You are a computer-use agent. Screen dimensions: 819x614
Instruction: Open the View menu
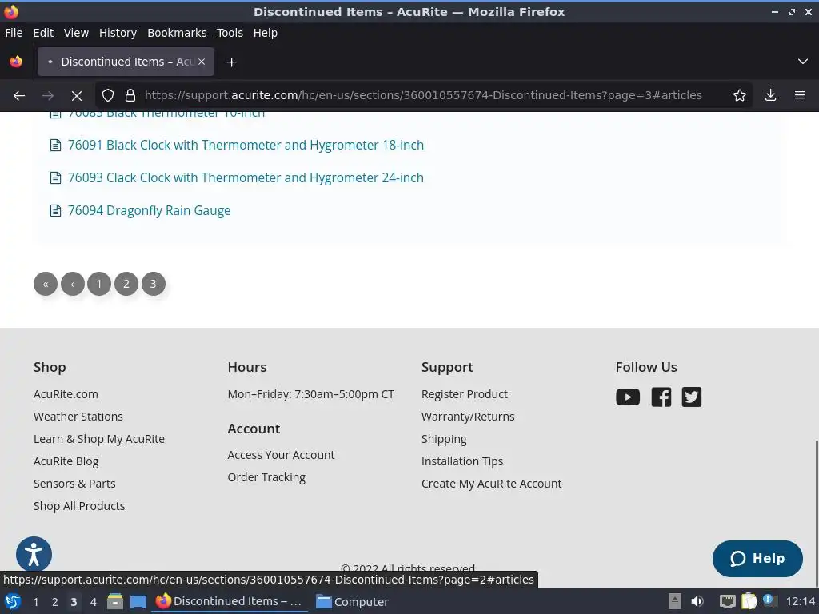tap(76, 33)
